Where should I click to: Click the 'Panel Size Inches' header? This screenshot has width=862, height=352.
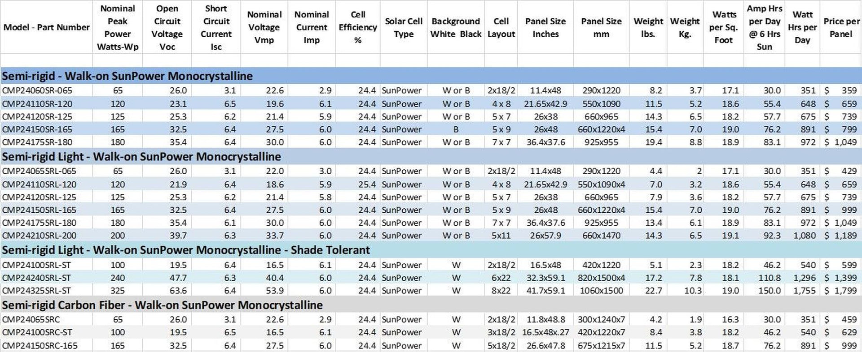(x=545, y=27)
